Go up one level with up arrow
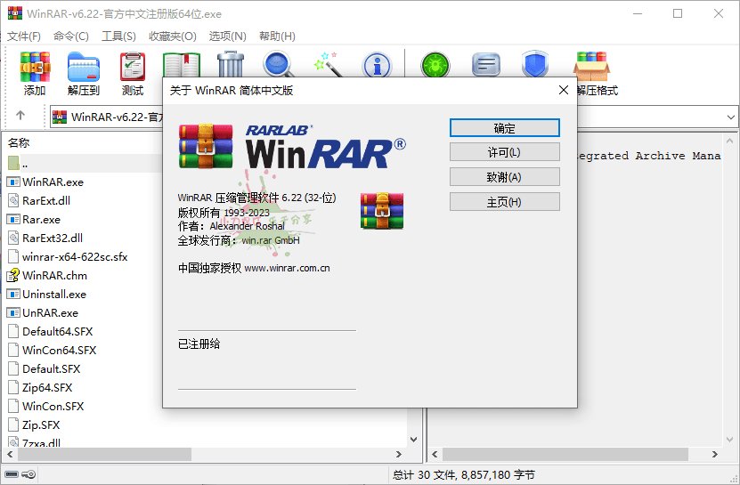This screenshot has height=485, width=740. pos(20,116)
